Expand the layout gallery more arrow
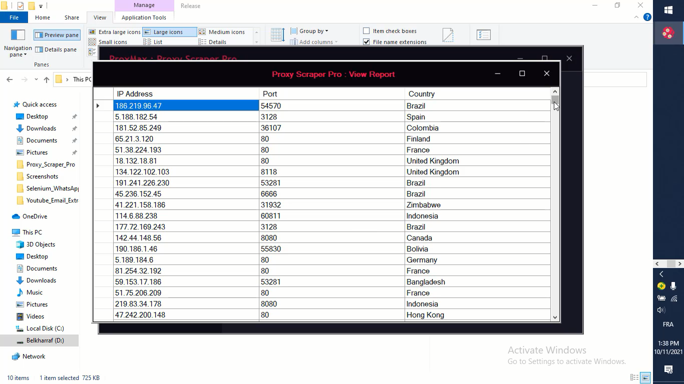 (257, 42)
